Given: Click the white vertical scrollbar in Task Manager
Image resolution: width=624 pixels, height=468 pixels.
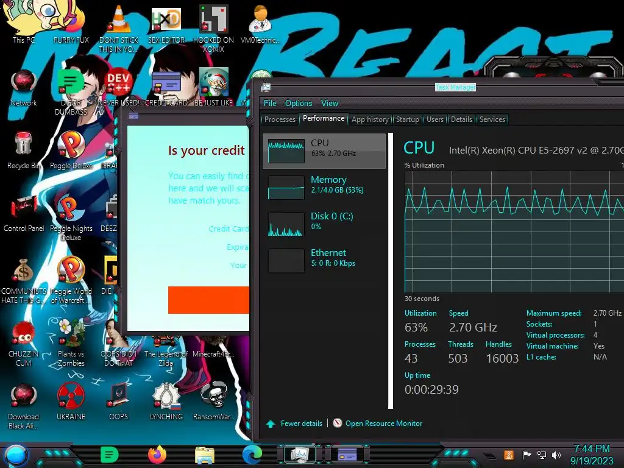Looking at the screenshot, I should (391, 271).
